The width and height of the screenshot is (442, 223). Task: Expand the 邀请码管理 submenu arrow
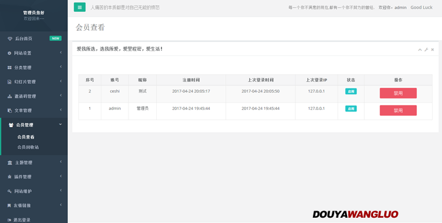pos(61,96)
